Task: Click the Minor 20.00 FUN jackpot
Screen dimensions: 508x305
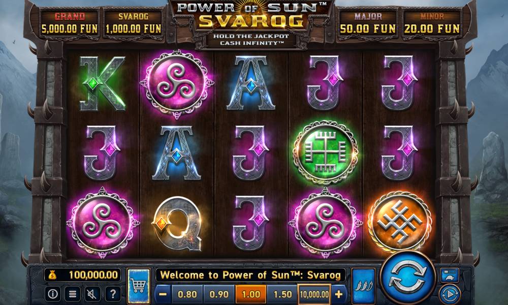Action: (431, 23)
